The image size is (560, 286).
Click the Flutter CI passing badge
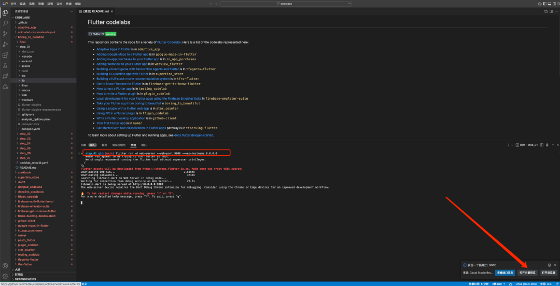(x=102, y=34)
